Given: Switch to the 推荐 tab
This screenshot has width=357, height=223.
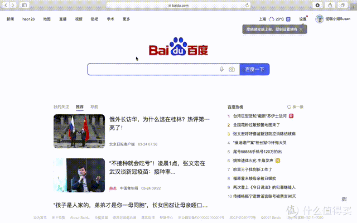Looking at the screenshot, I should 80,106.
